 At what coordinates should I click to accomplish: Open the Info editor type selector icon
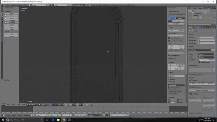click(x=3, y=5)
